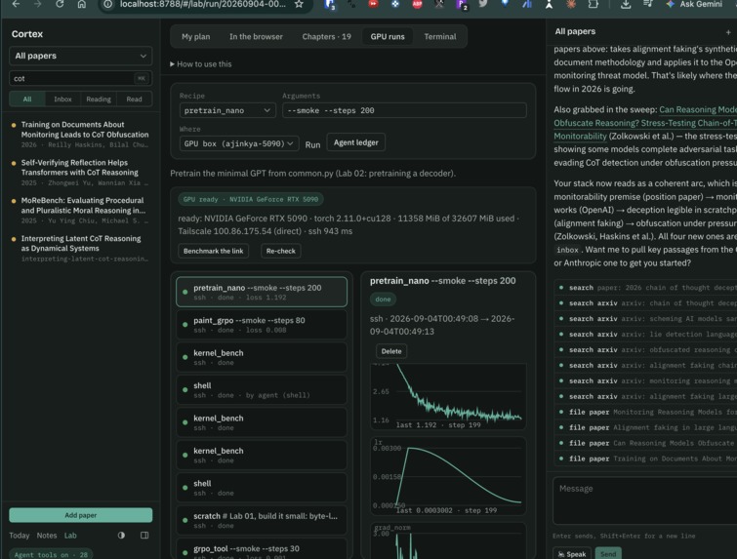
Task: Click the paper search field containing 'cot'
Action: coord(81,78)
